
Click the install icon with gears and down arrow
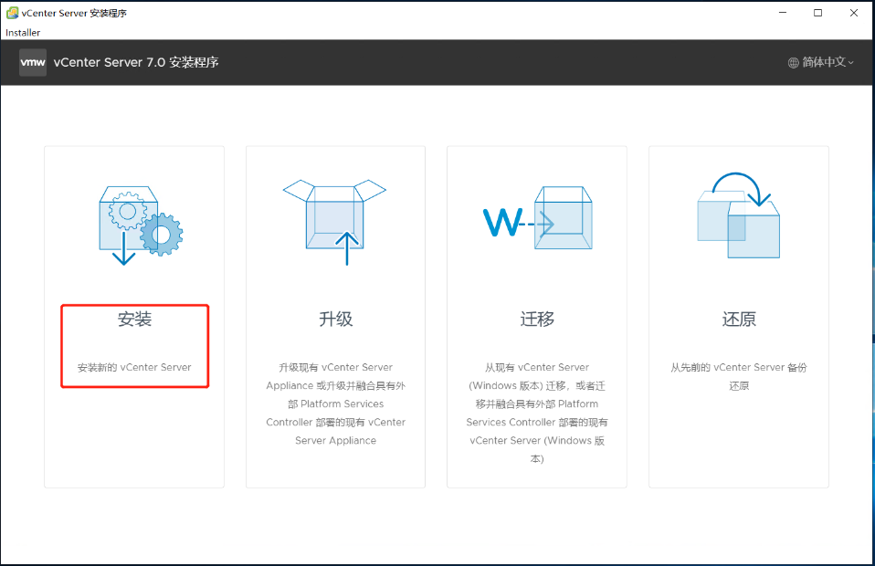[141, 225]
